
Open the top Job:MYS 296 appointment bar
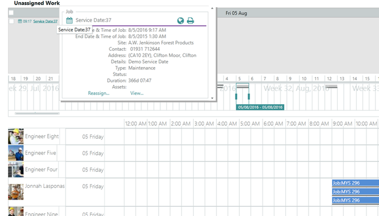[x=356, y=183]
